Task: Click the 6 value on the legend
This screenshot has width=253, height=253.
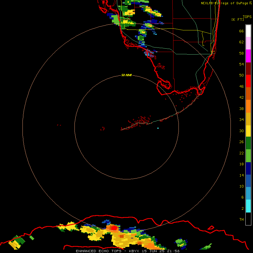Action: pyautogui.click(x=242, y=197)
